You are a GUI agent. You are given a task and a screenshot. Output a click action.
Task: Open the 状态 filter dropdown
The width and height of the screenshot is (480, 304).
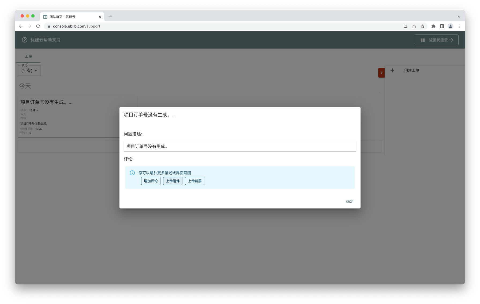(x=29, y=71)
